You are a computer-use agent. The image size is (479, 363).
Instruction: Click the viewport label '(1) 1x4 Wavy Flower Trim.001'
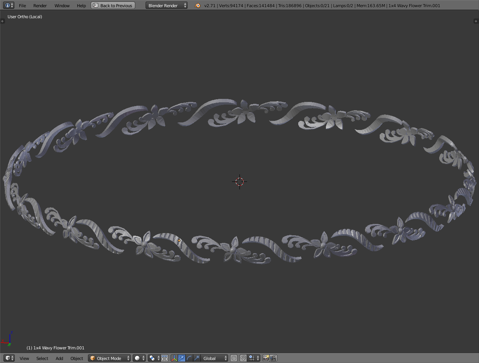(55, 348)
